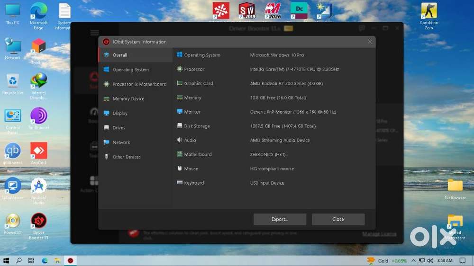Open the Operating System sidebar section
This screenshot has height=266, width=474.
(136, 70)
